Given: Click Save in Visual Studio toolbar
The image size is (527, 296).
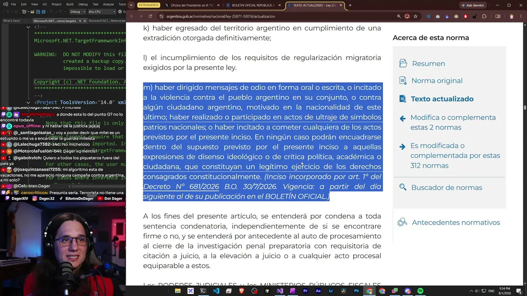Looking at the screenshot, I should tap(38, 12).
